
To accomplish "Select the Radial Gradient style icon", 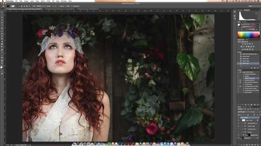I will [x=22, y=6].
